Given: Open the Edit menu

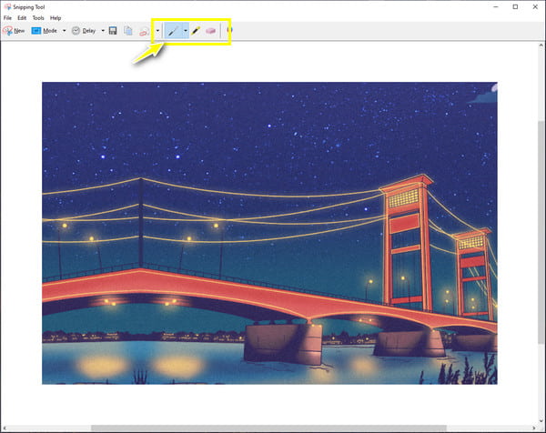Looking at the screenshot, I should 22,18.
